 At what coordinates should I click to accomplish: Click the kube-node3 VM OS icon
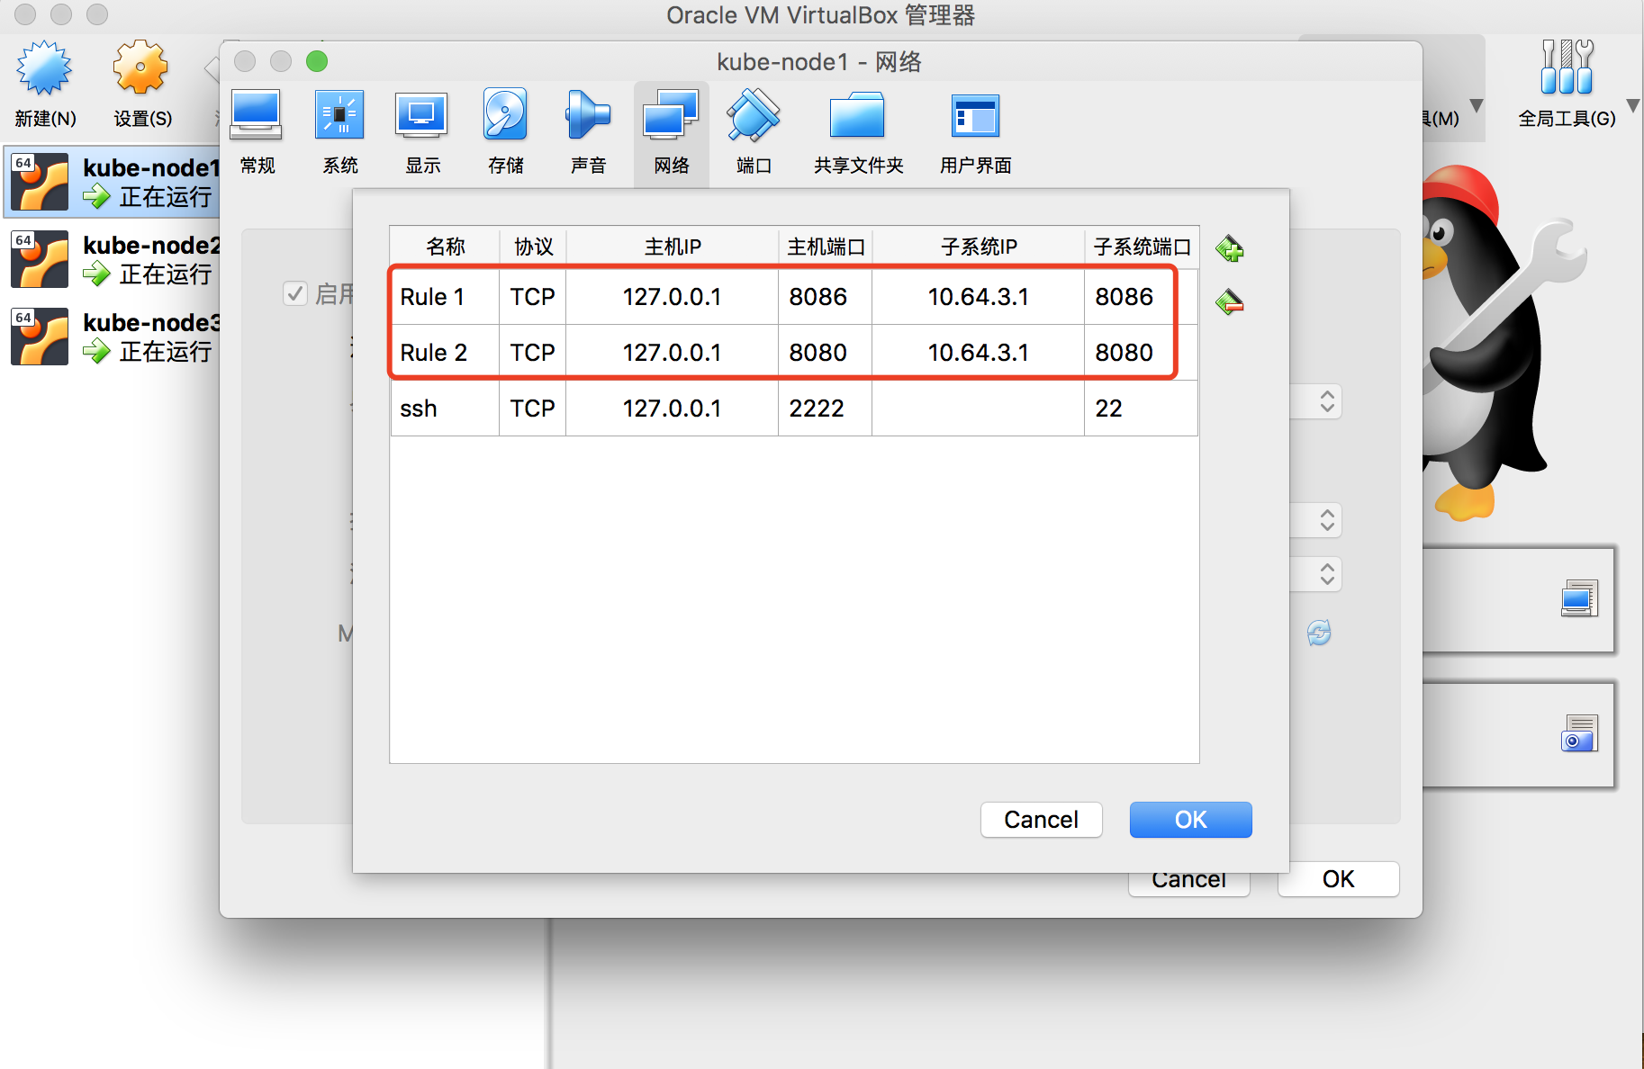click(40, 337)
